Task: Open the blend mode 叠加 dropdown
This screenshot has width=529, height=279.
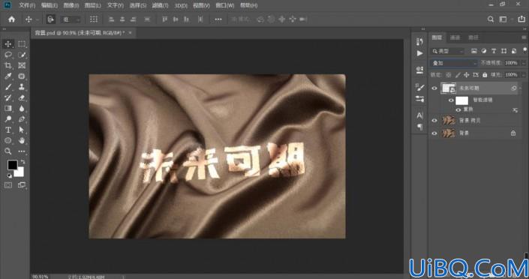Action: click(x=454, y=63)
